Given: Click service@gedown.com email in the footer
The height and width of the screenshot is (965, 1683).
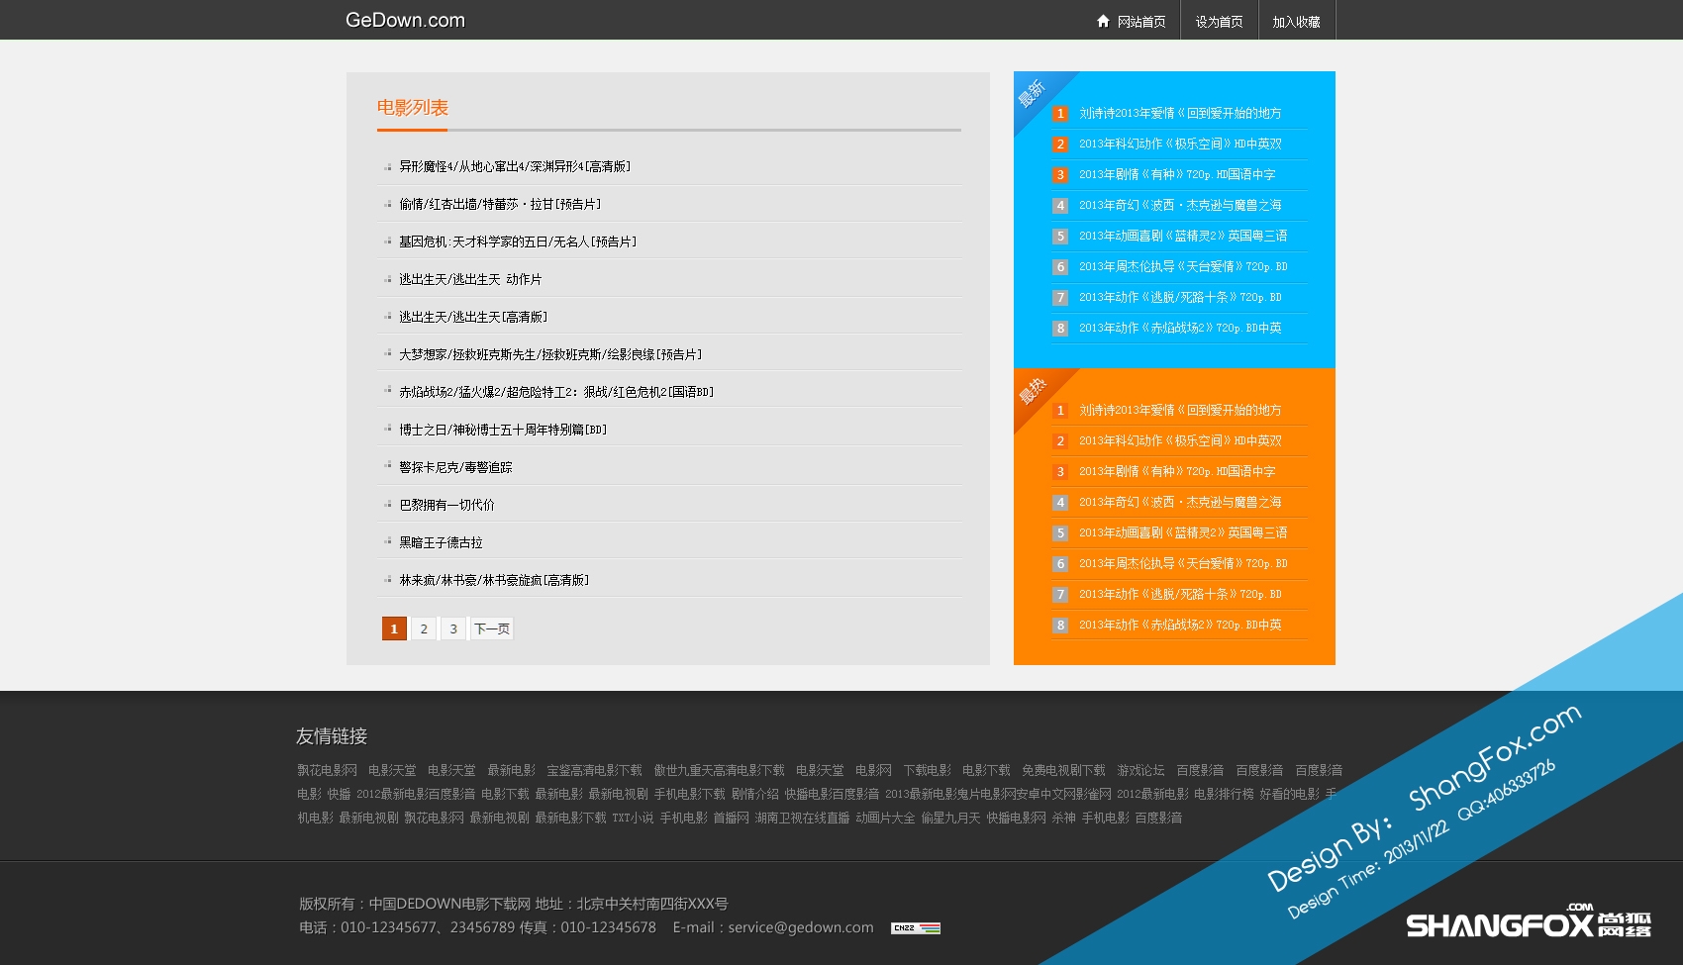Looking at the screenshot, I should click(801, 928).
